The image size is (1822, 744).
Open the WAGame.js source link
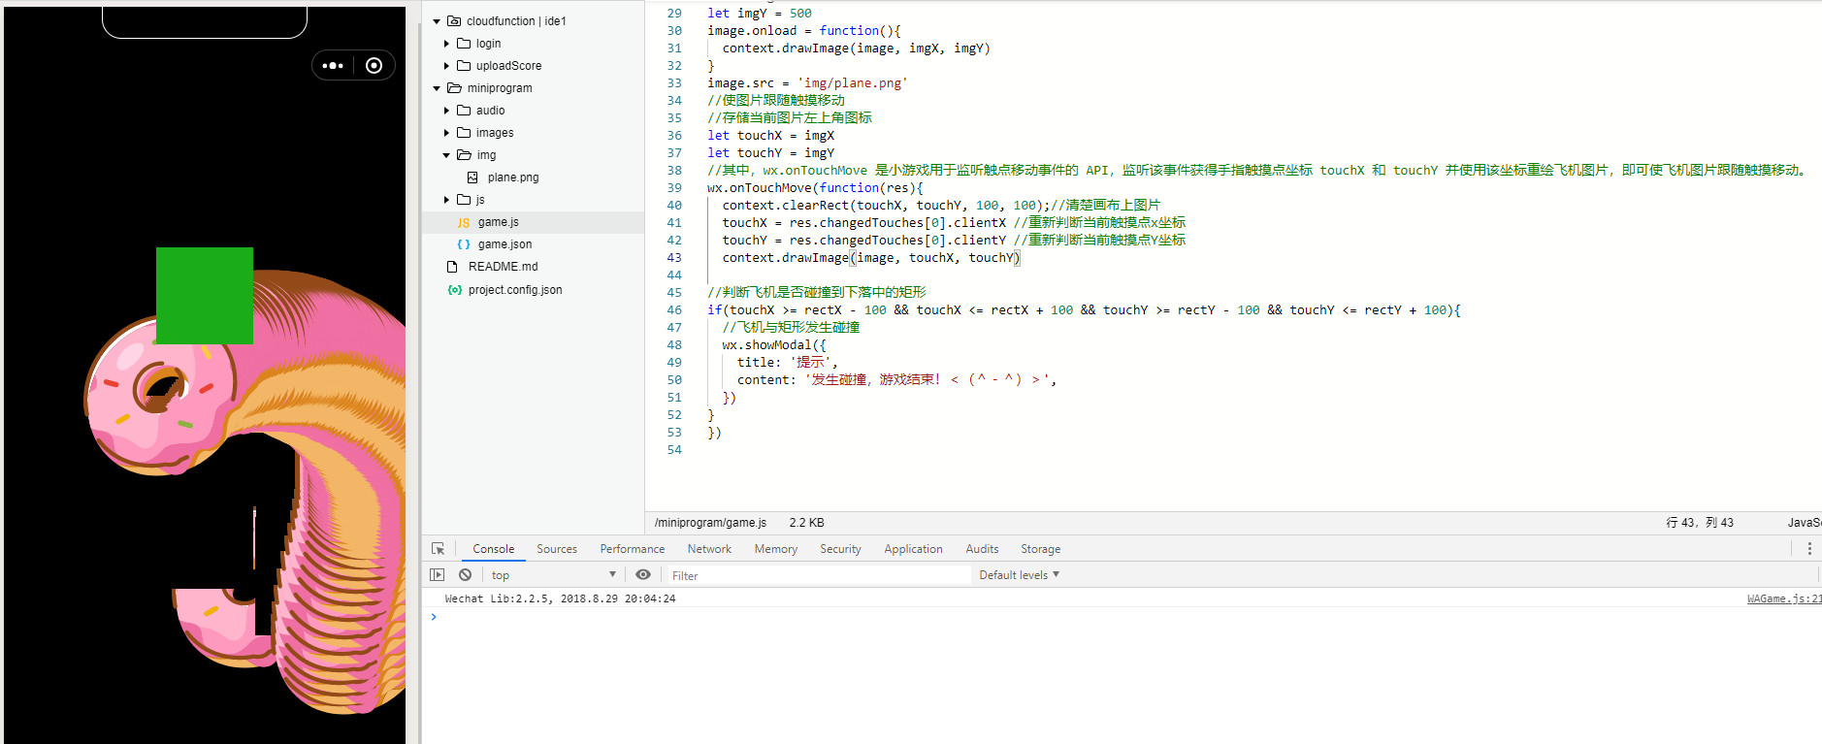click(1784, 598)
